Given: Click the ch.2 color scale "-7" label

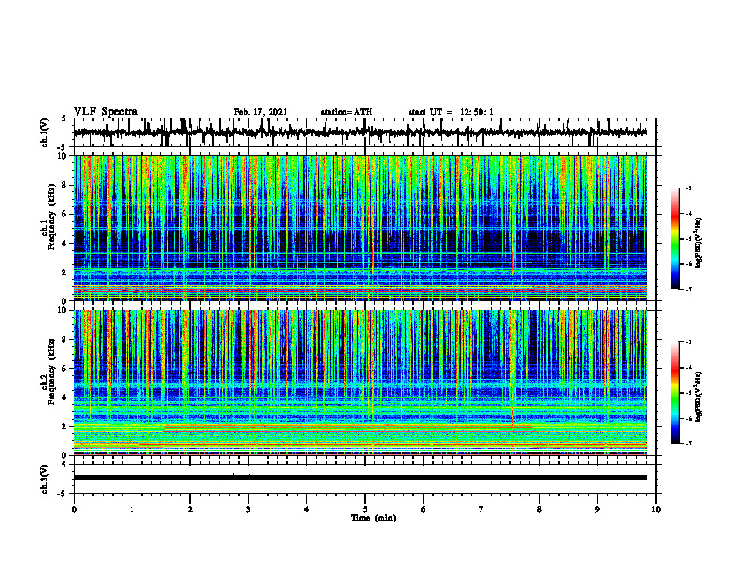Looking at the screenshot, I should point(689,444).
